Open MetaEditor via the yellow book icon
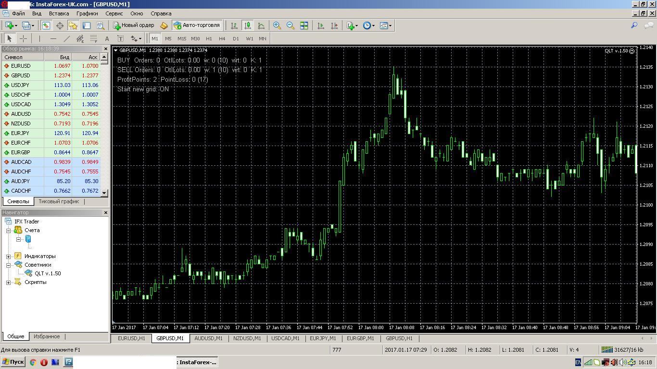This screenshot has width=657, height=369. [164, 25]
